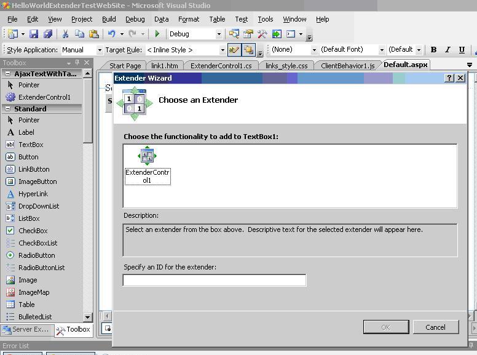Open the (Default Font) dropdown
Viewport: 477px width, 355px height.
[382, 50]
